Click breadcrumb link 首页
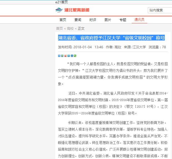This screenshot has width=172, height=159. pyautogui.click(x=59, y=29)
